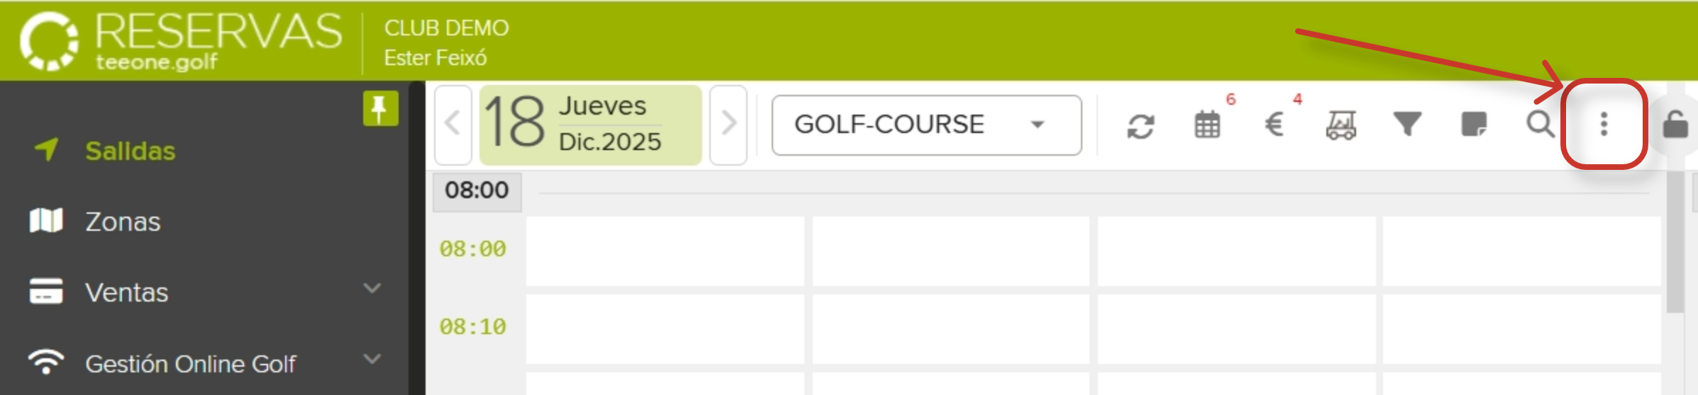Screen dimensions: 1698x395
Task: Toggle the padlock lock icon
Action: 1675,125
